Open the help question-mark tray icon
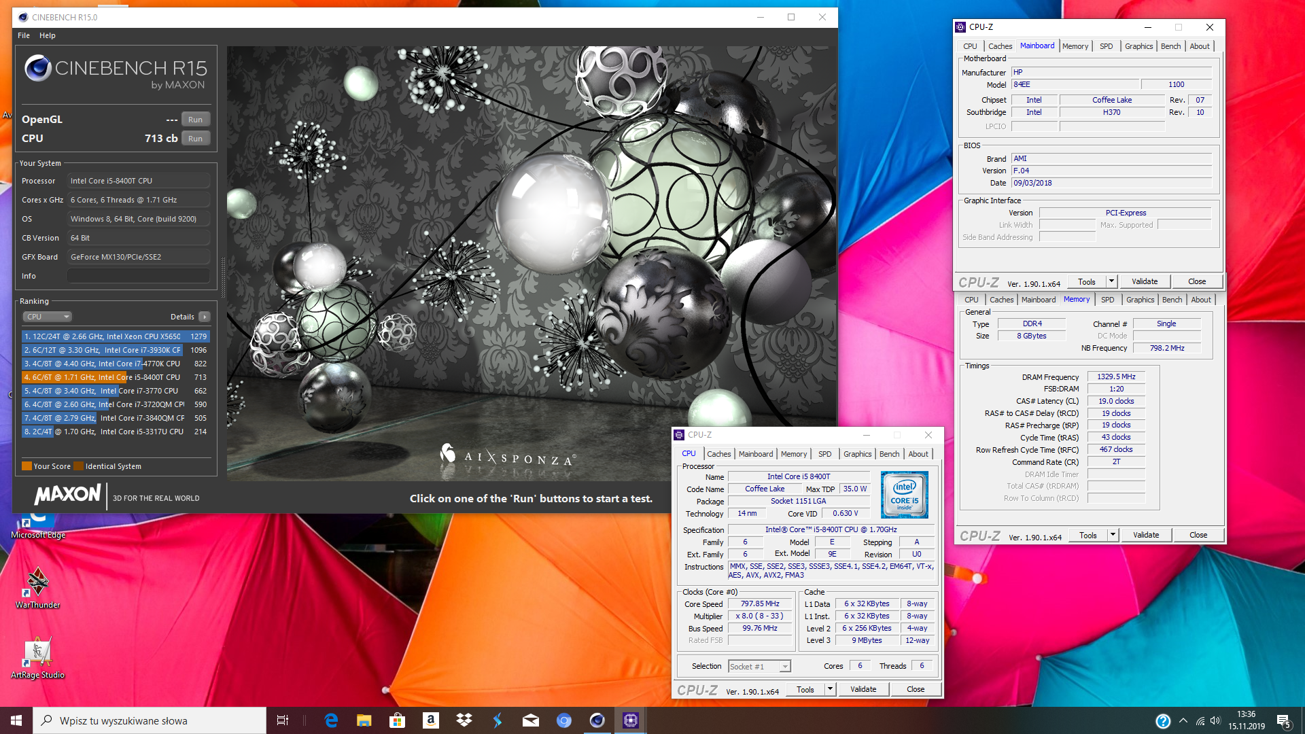This screenshot has height=734, width=1305. pos(1163,720)
